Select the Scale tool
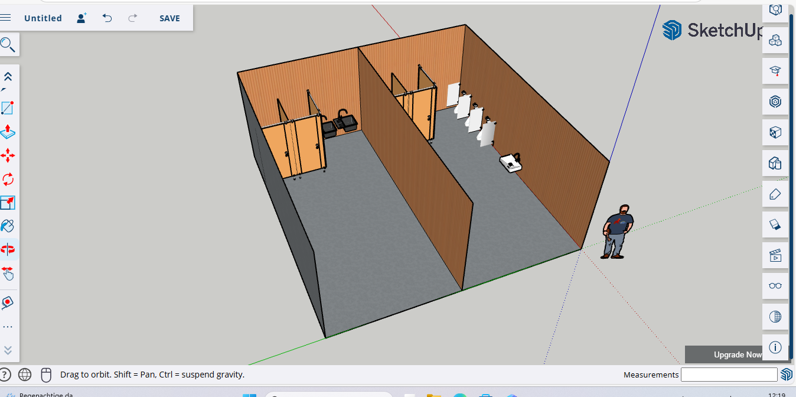This screenshot has width=796, height=397. 8,203
